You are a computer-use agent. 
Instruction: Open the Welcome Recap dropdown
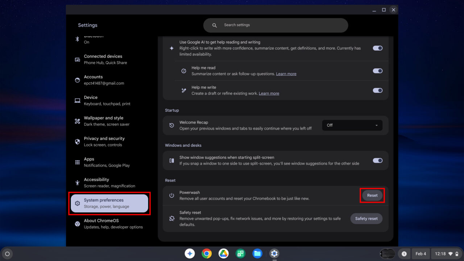(352, 125)
